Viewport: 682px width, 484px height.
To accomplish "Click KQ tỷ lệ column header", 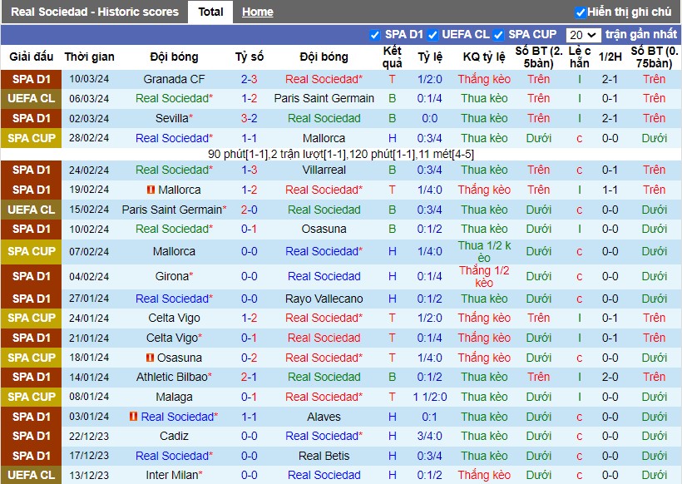I will pyautogui.click(x=484, y=57).
